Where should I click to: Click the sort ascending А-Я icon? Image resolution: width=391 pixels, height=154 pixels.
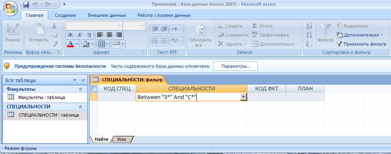309,26
